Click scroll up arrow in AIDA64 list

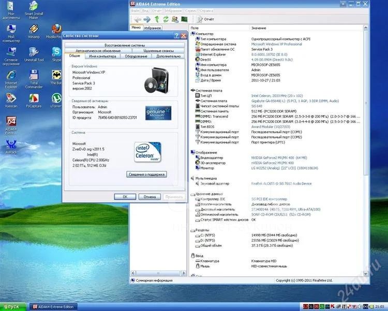[366, 28]
